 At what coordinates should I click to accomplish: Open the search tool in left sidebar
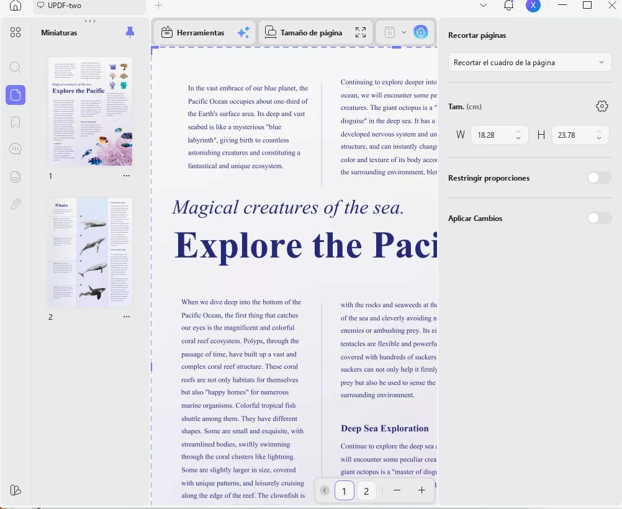15,67
